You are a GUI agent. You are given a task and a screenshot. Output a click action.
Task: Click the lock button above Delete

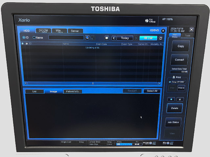tap(180, 99)
